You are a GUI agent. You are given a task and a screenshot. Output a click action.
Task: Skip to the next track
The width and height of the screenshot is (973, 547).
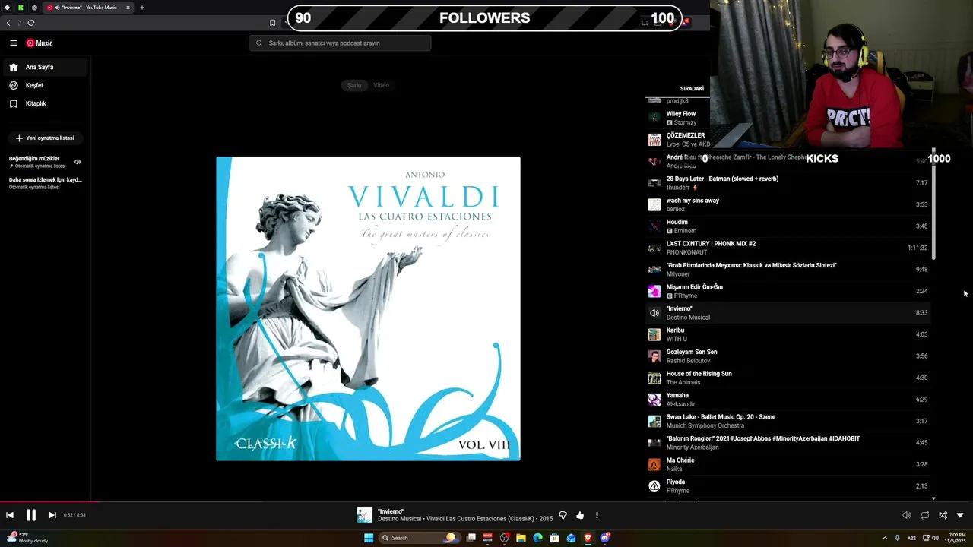coord(52,515)
